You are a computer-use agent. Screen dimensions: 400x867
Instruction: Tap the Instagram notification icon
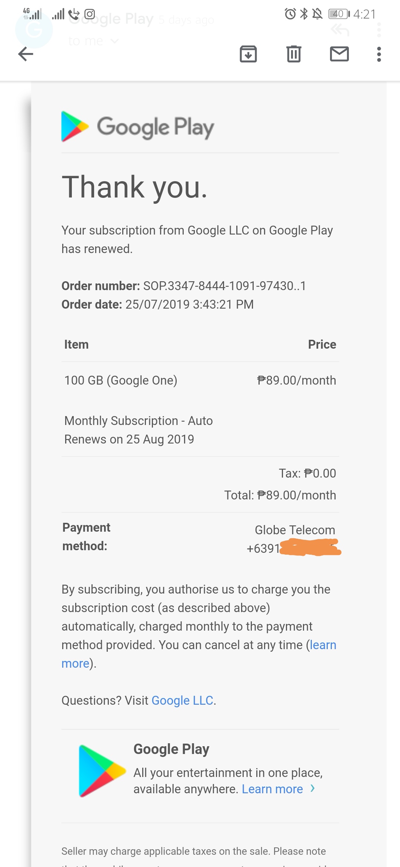pos(90,14)
